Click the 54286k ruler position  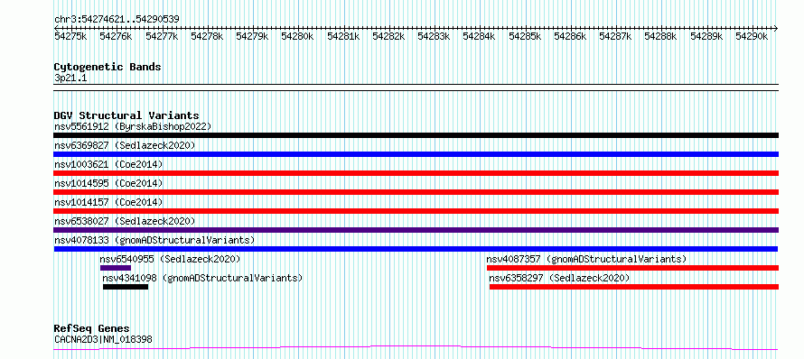coord(570,36)
